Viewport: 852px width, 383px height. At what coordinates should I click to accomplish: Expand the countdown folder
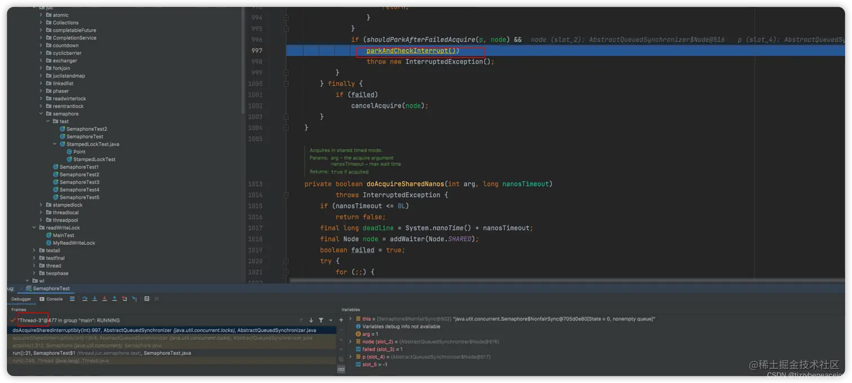pyautogui.click(x=41, y=46)
